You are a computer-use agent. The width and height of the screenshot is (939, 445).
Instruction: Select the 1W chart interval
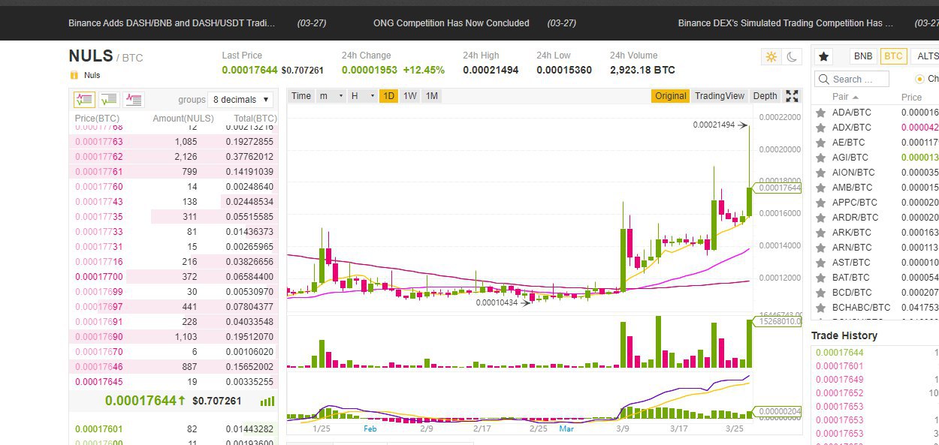tap(410, 96)
